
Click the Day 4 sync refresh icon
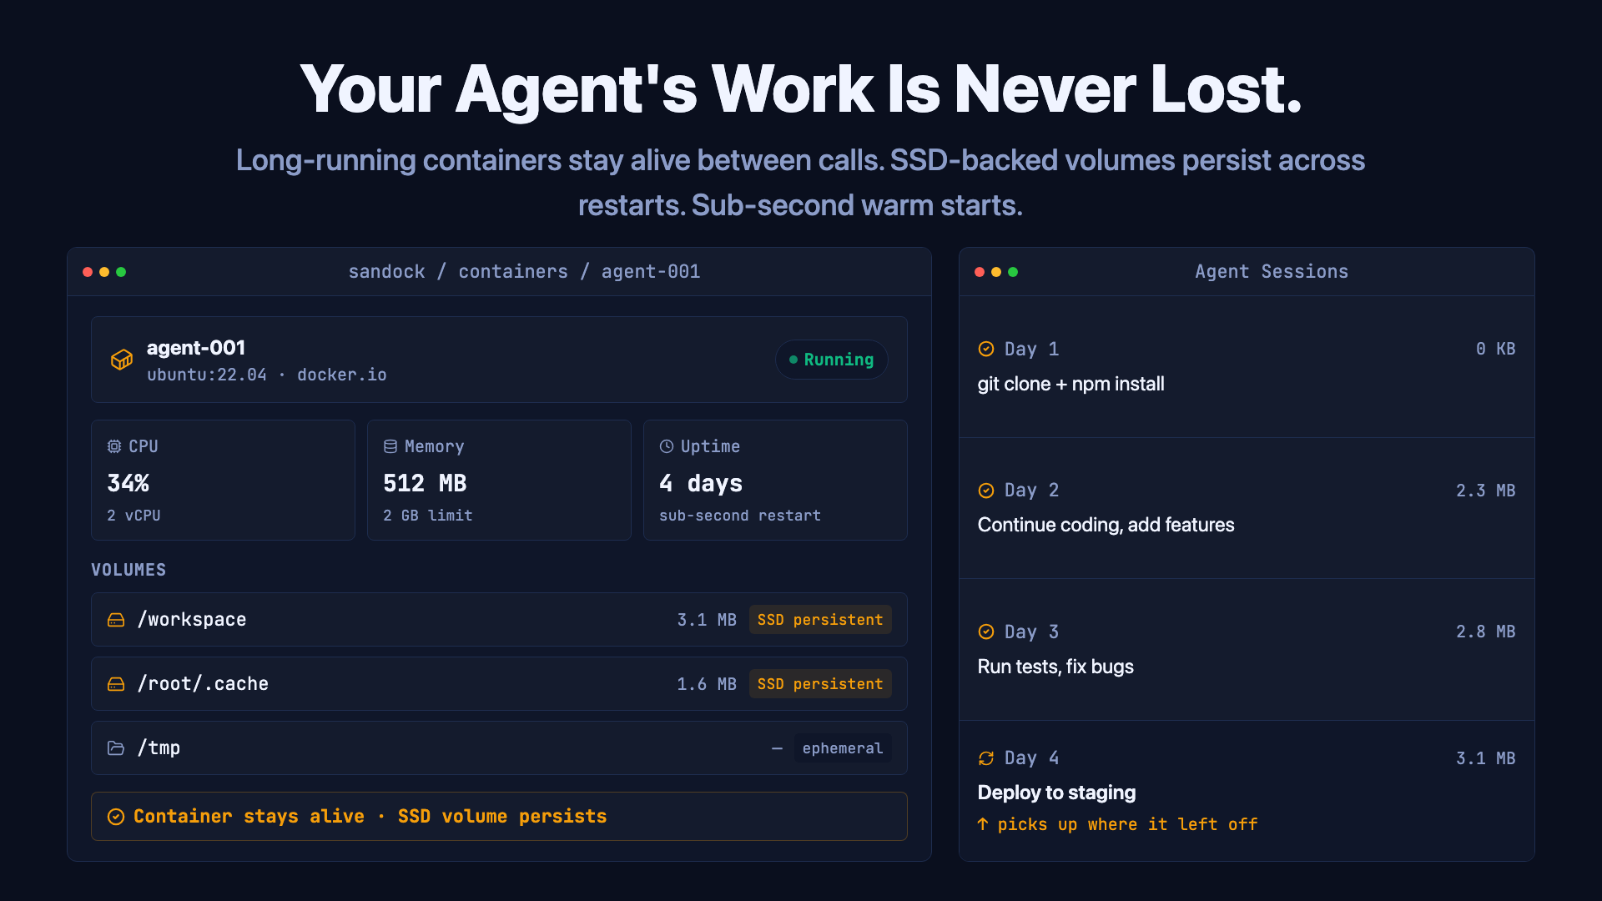point(986,758)
